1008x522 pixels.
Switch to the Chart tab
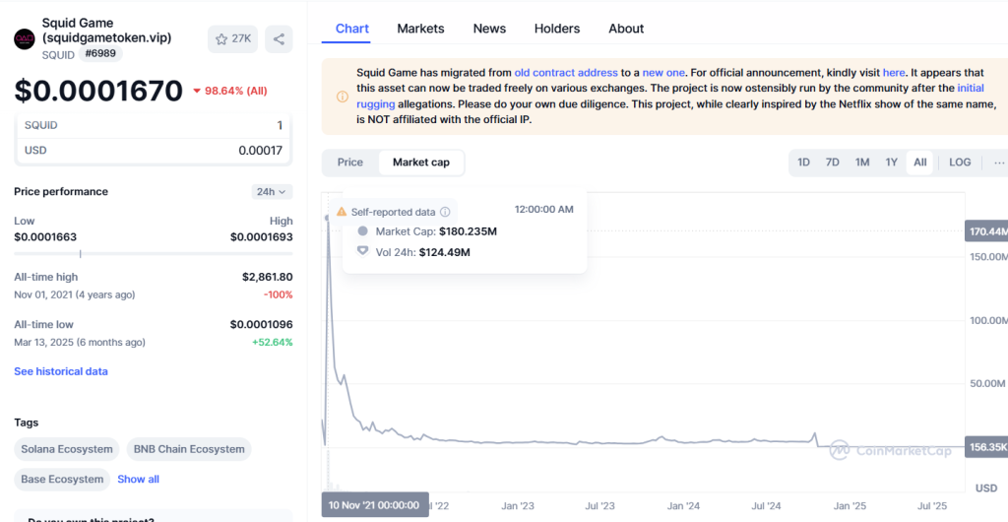[352, 29]
